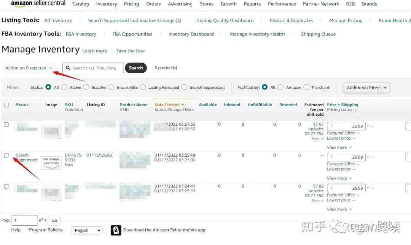Sort by the Date Created column
Image resolution: width=411 pixels, height=245 pixels.
click(x=169, y=105)
